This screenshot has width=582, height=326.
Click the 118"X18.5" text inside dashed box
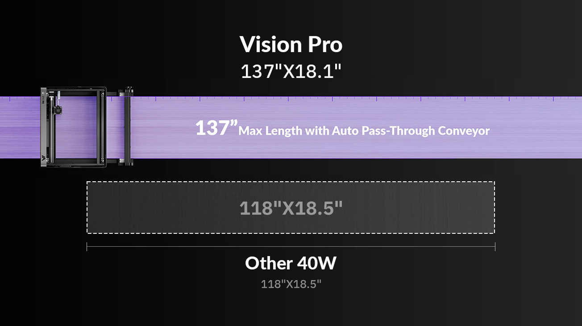point(291,208)
